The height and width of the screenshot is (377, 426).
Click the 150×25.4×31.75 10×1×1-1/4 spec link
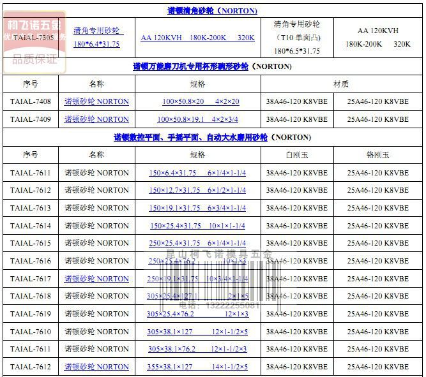(x=197, y=226)
